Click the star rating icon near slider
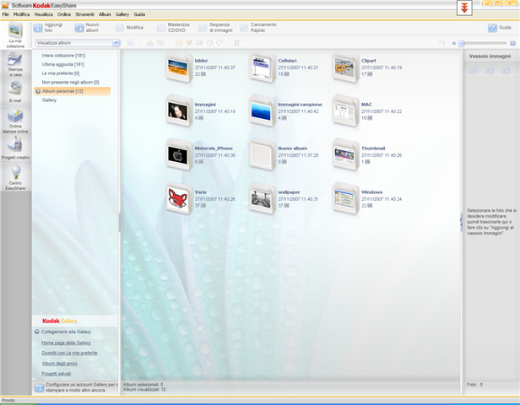The image size is (520, 405). 441,42
